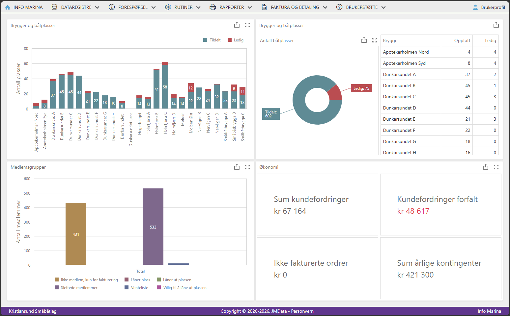The height and width of the screenshot is (316, 510).
Task: Click the Villig til å låne ut plassen swatch
Action: [159, 288]
